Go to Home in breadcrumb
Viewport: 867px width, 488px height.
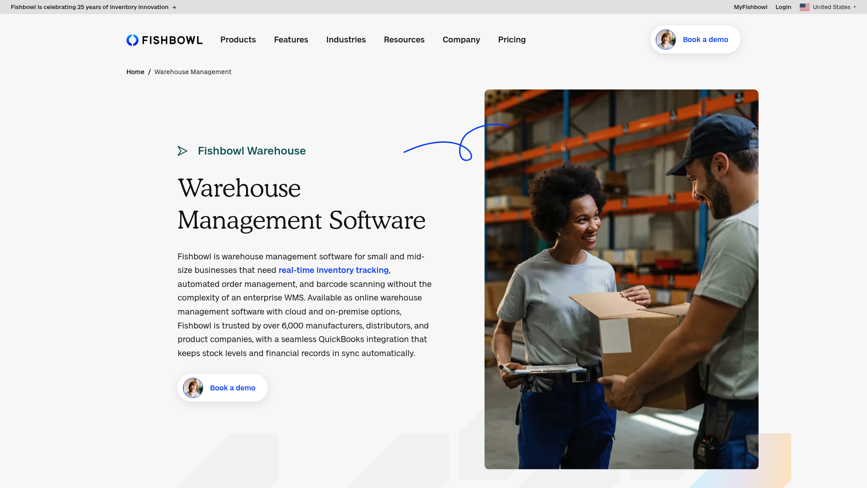(x=135, y=72)
